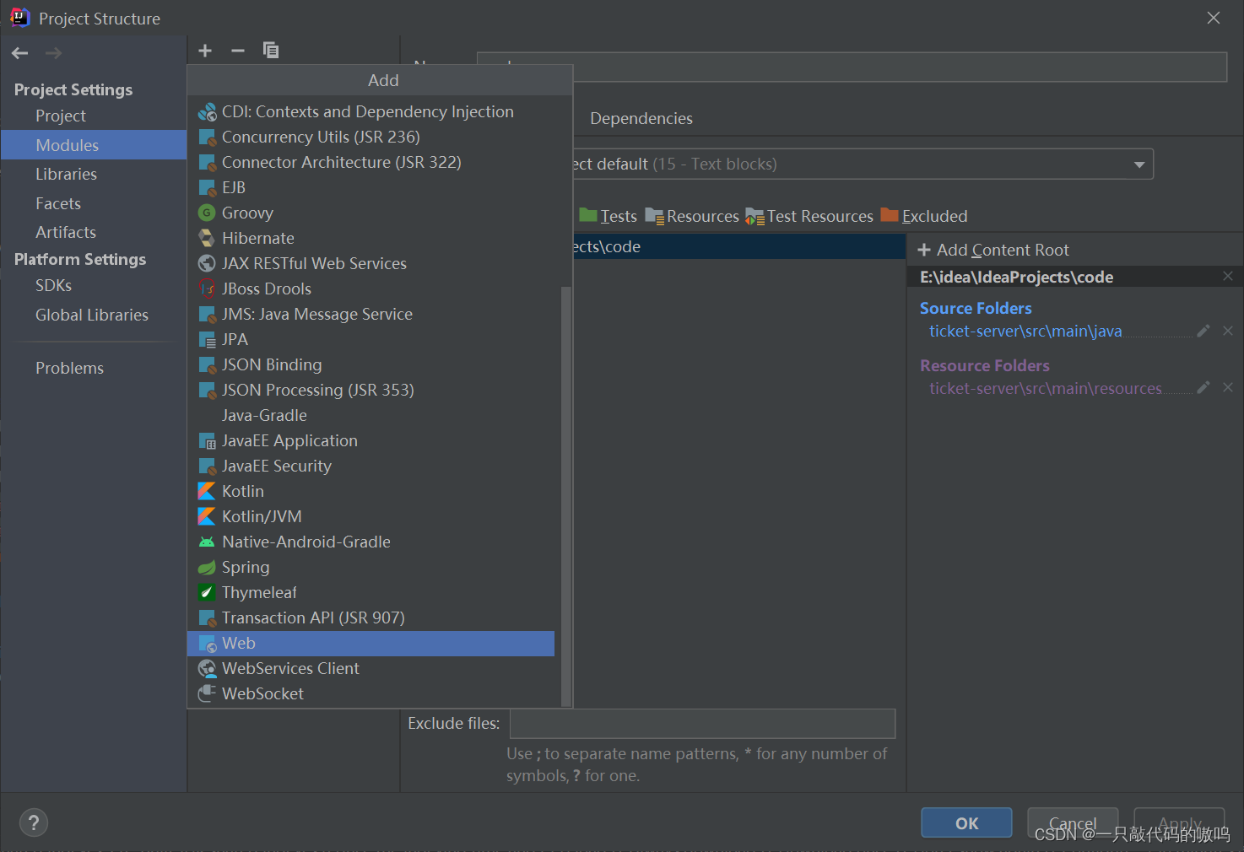The height and width of the screenshot is (852, 1244).
Task: Select Hibernate in the Add list
Action: [370, 238]
